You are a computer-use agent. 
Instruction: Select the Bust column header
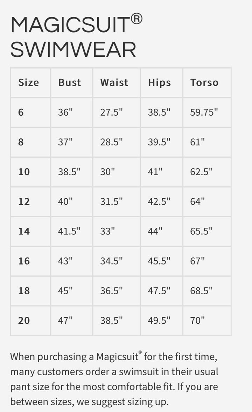(70, 83)
